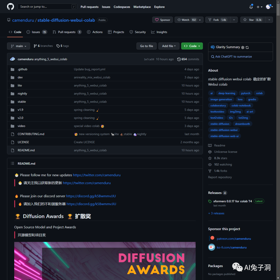Open the plus create-new menu
280x280 pixels.
(x=259, y=7)
